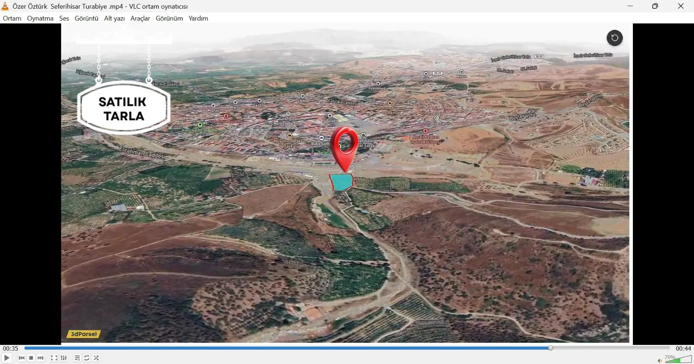Viewport: 694px width, 364px height.
Task: Open the Araçlar menu
Action: click(140, 18)
